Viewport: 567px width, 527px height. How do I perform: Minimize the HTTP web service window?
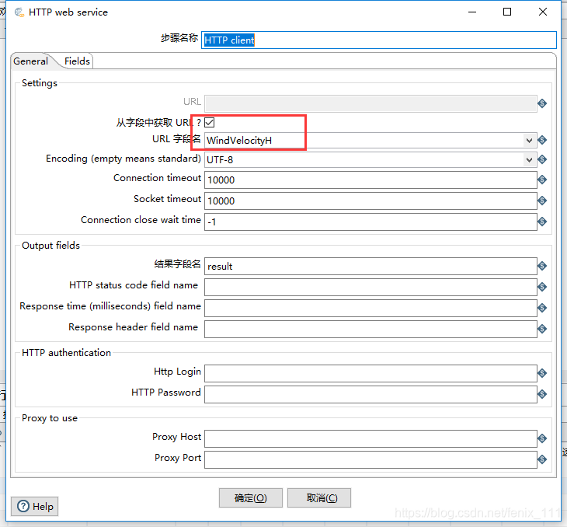[x=472, y=12]
